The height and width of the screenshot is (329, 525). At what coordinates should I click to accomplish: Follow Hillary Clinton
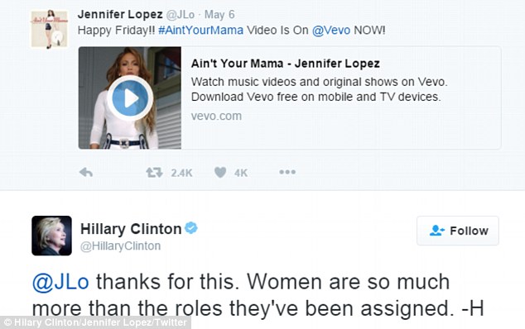pos(458,231)
